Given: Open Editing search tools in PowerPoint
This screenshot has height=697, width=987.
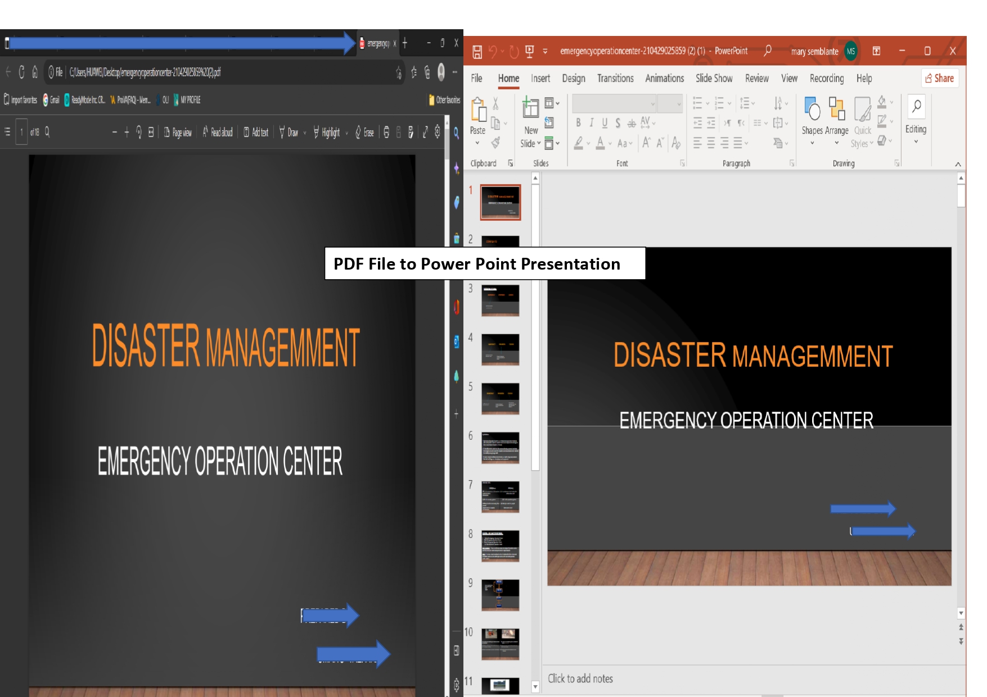Looking at the screenshot, I should (x=916, y=121).
